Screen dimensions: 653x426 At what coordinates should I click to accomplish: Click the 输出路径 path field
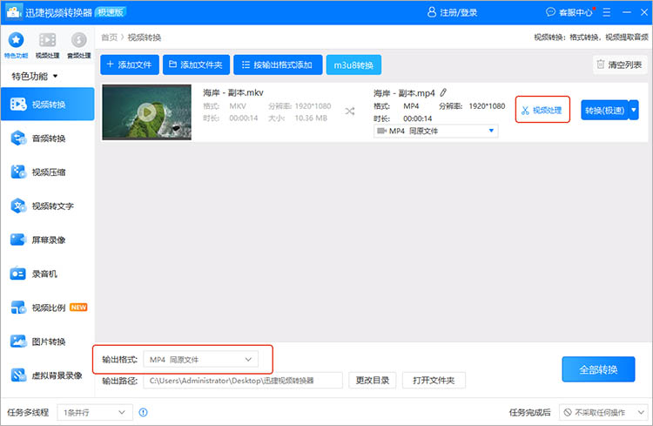click(243, 381)
